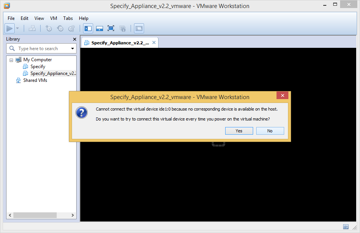The image size is (360, 233).
Task: Select the Specify virtual machine in library
Action: 38,67
